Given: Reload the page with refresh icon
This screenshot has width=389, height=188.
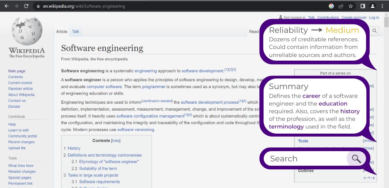Looking at the screenshot, I should 26,6.
